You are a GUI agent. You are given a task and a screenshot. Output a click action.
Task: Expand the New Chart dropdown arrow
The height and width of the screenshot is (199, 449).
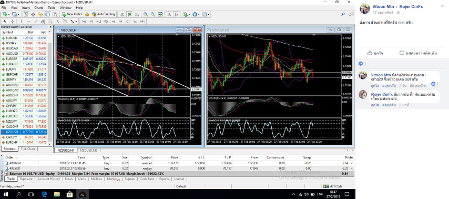[9, 14]
